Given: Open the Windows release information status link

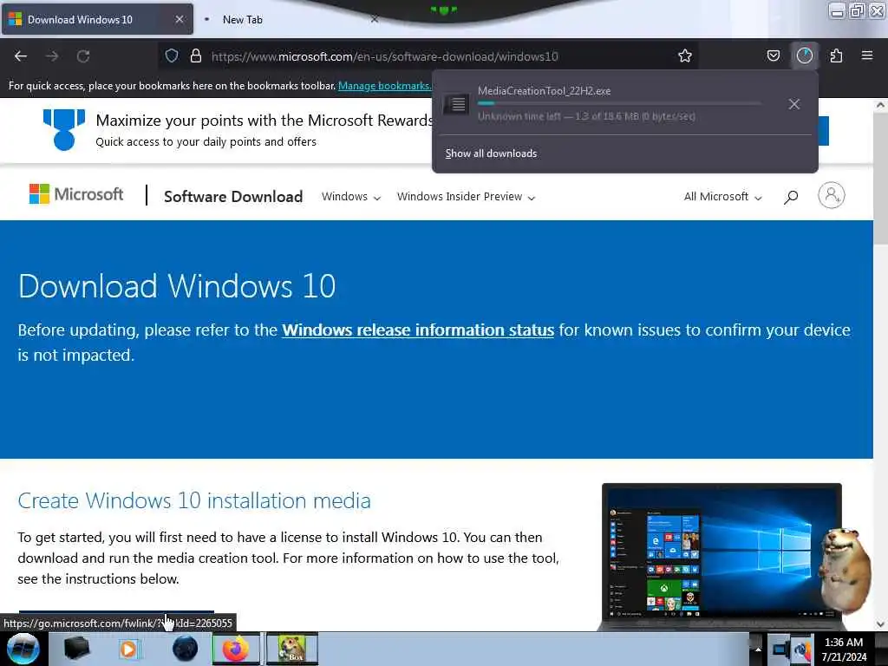Looking at the screenshot, I should pyautogui.click(x=418, y=330).
